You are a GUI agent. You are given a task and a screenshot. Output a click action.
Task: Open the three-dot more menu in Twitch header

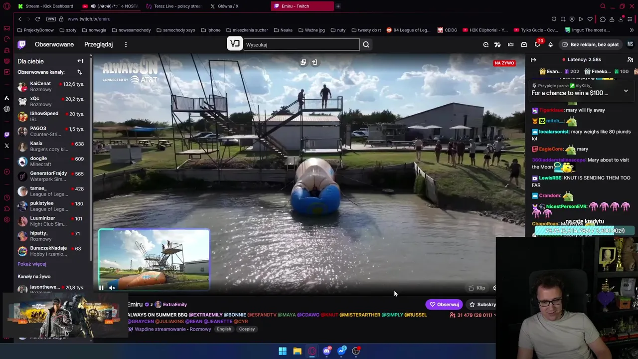(x=126, y=44)
